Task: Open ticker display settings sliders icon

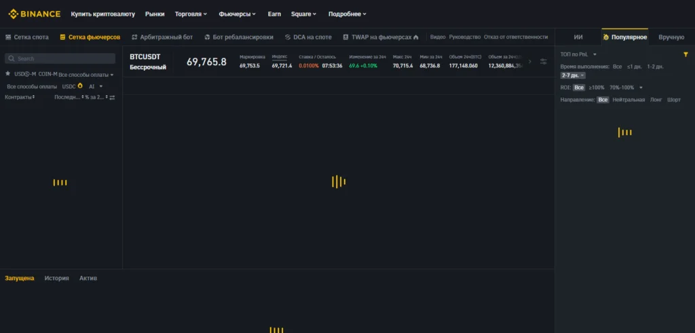Action: [543, 62]
